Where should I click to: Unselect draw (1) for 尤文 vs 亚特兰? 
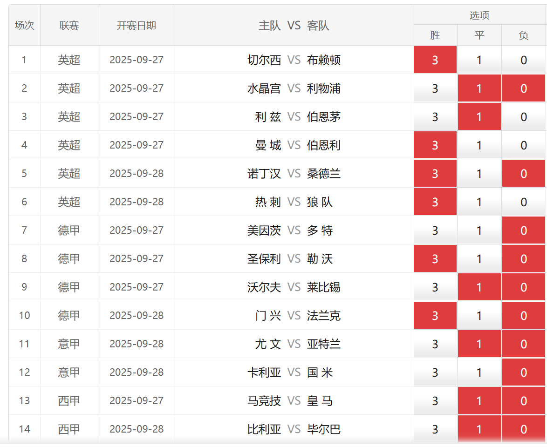pos(479,344)
